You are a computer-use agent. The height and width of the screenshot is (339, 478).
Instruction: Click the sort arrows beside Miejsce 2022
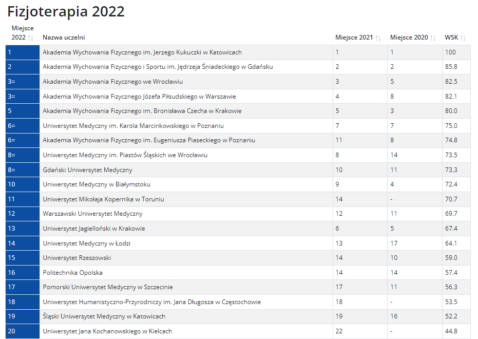[30, 38]
